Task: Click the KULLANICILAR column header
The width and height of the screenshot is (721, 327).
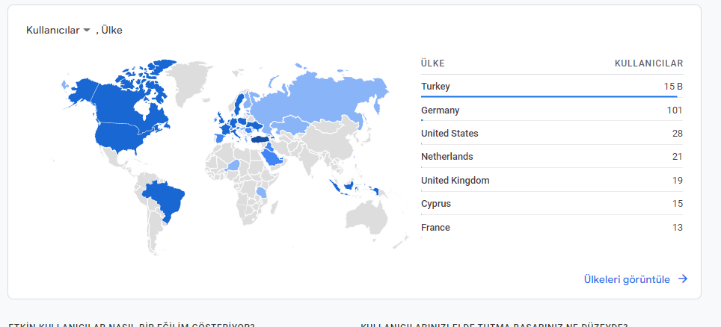Action: [x=648, y=63]
